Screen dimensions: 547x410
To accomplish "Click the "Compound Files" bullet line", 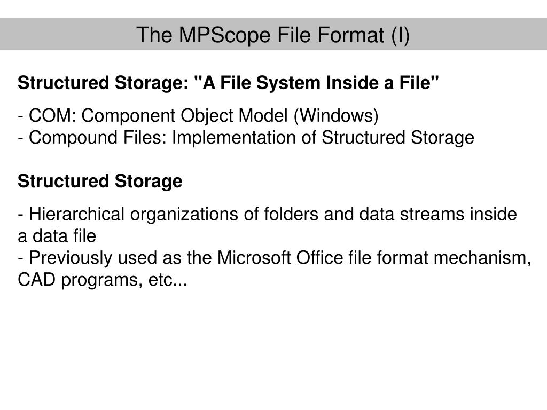I will [246, 138].
